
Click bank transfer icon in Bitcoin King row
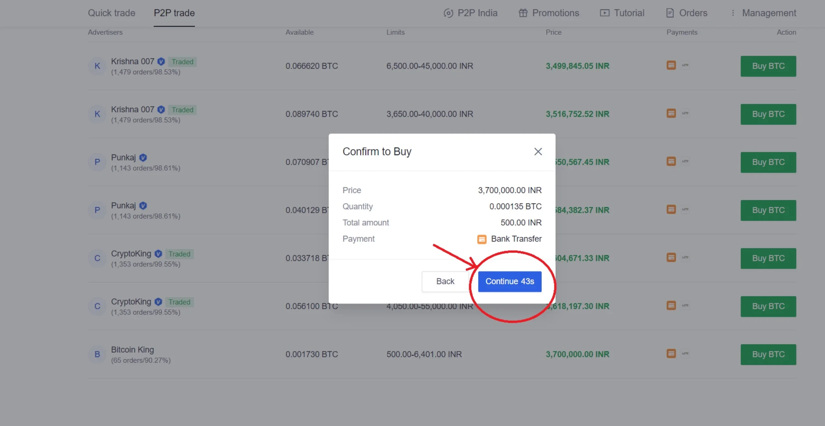pos(671,354)
